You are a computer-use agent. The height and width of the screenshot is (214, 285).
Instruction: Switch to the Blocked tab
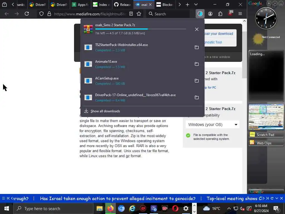point(165,4)
